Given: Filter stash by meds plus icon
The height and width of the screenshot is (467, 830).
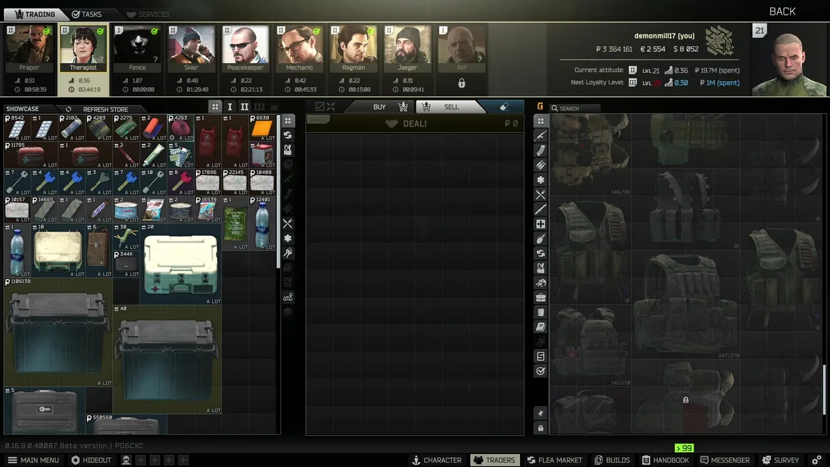Looking at the screenshot, I should point(541,224).
